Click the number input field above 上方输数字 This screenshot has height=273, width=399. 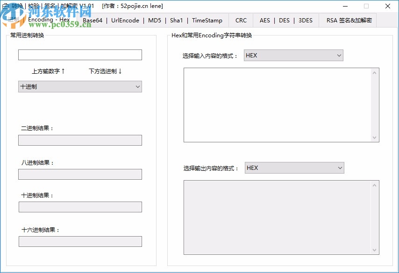(x=79, y=55)
